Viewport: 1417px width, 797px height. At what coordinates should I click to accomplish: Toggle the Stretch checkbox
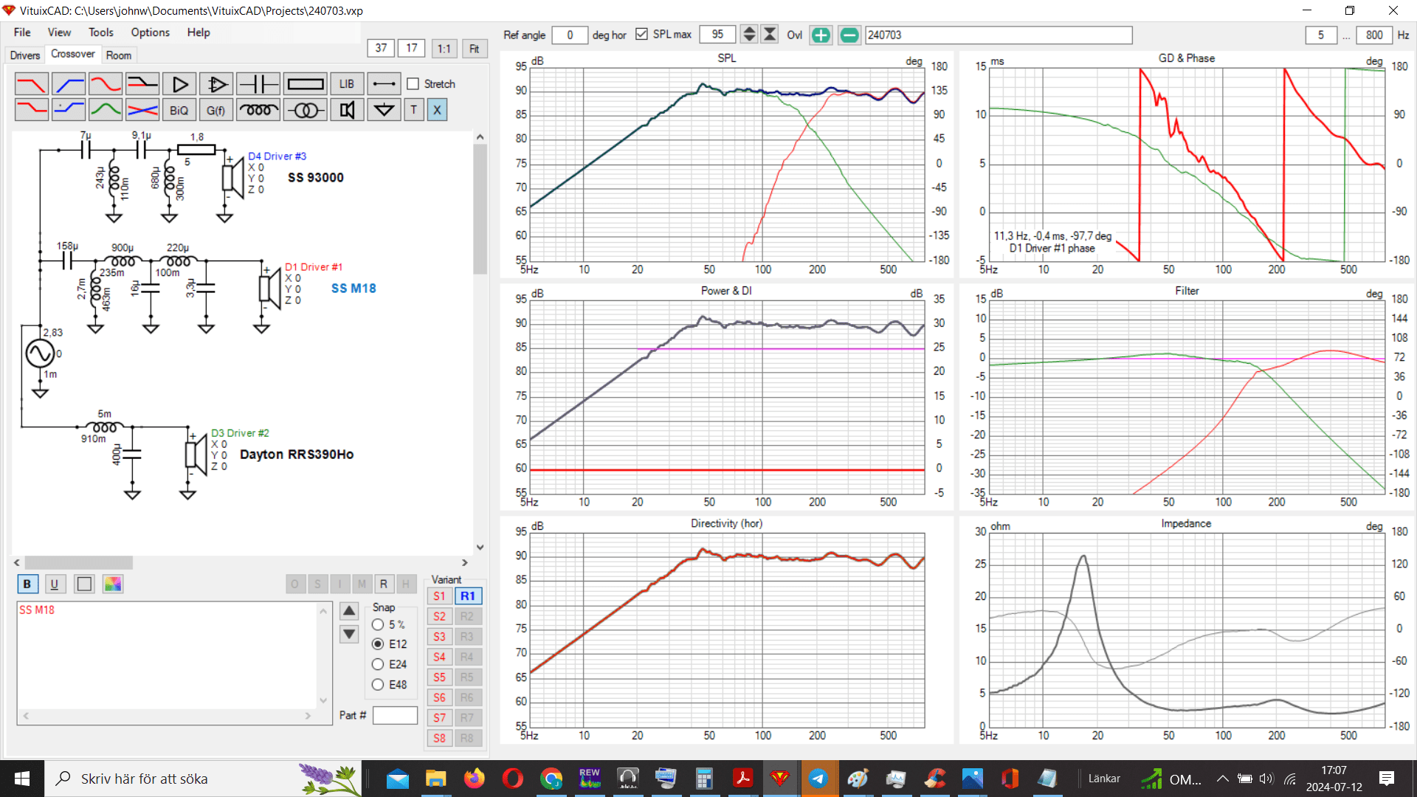click(413, 84)
